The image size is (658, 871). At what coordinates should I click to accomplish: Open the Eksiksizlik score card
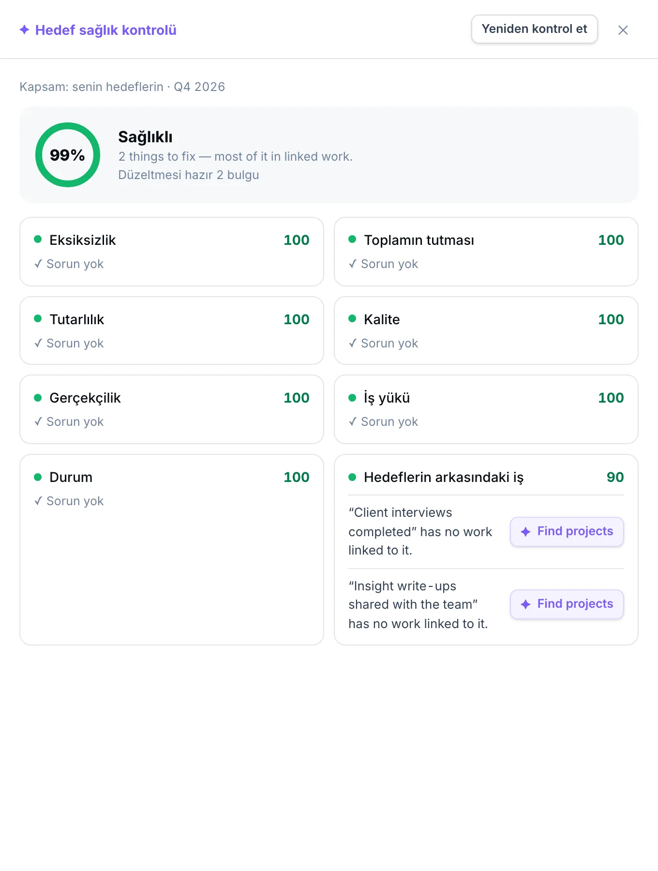(172, 252)
